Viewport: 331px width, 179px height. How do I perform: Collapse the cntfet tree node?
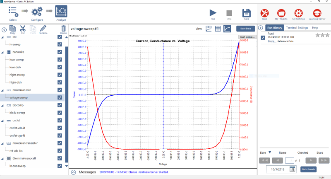pyautogui.click(x=3, y=120)
